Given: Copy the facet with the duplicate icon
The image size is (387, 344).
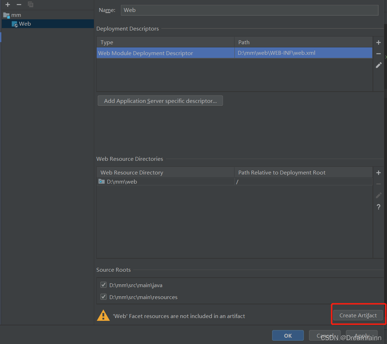Looking at the screenshot, I should click(30, 5).
